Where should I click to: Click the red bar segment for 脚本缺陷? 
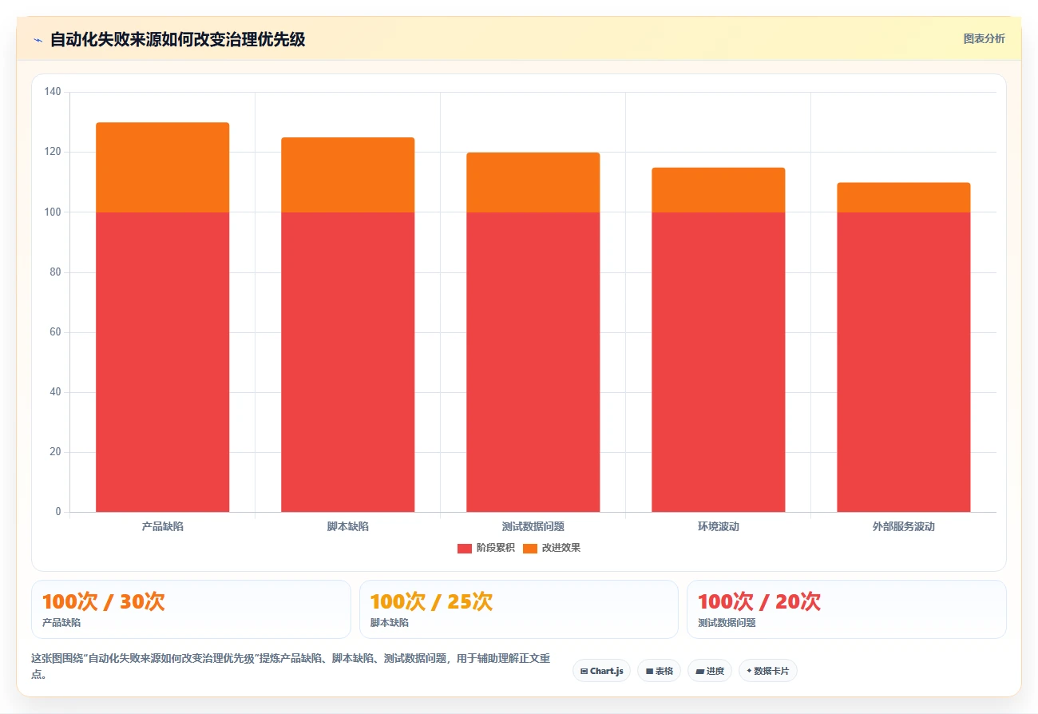pos(348,362)
